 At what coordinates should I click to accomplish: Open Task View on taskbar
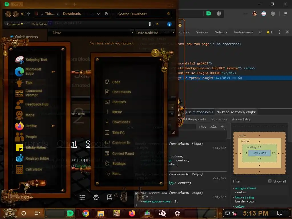tap(37, 213)
